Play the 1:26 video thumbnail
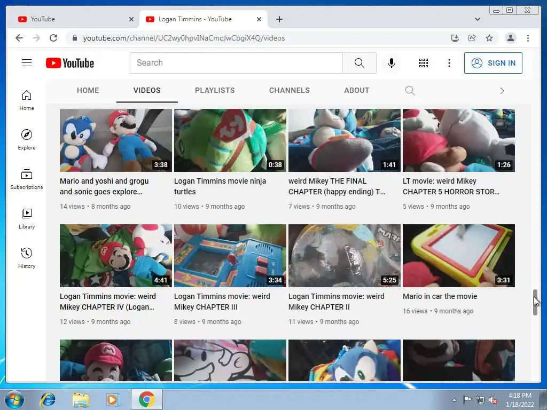This screenshot has width=547, height=410. pos(459,140)
